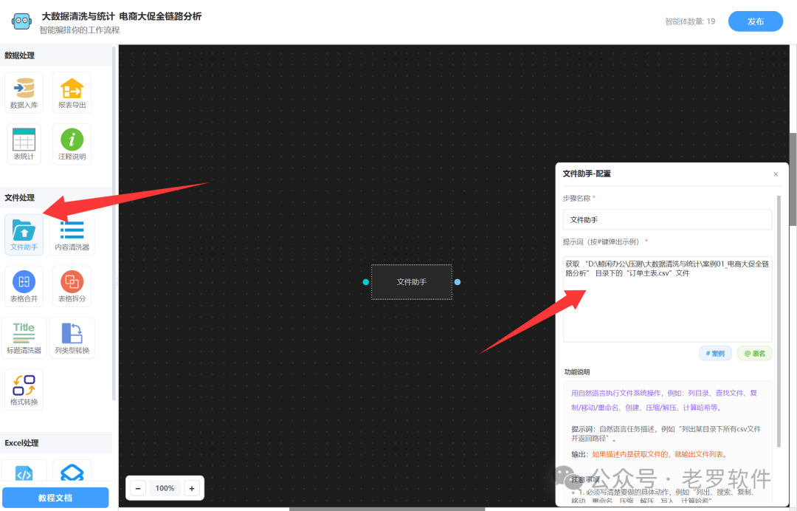Click the 发布 publish button
The width and height of the screenshot is (797, 511).
click(x=756, y=21)
